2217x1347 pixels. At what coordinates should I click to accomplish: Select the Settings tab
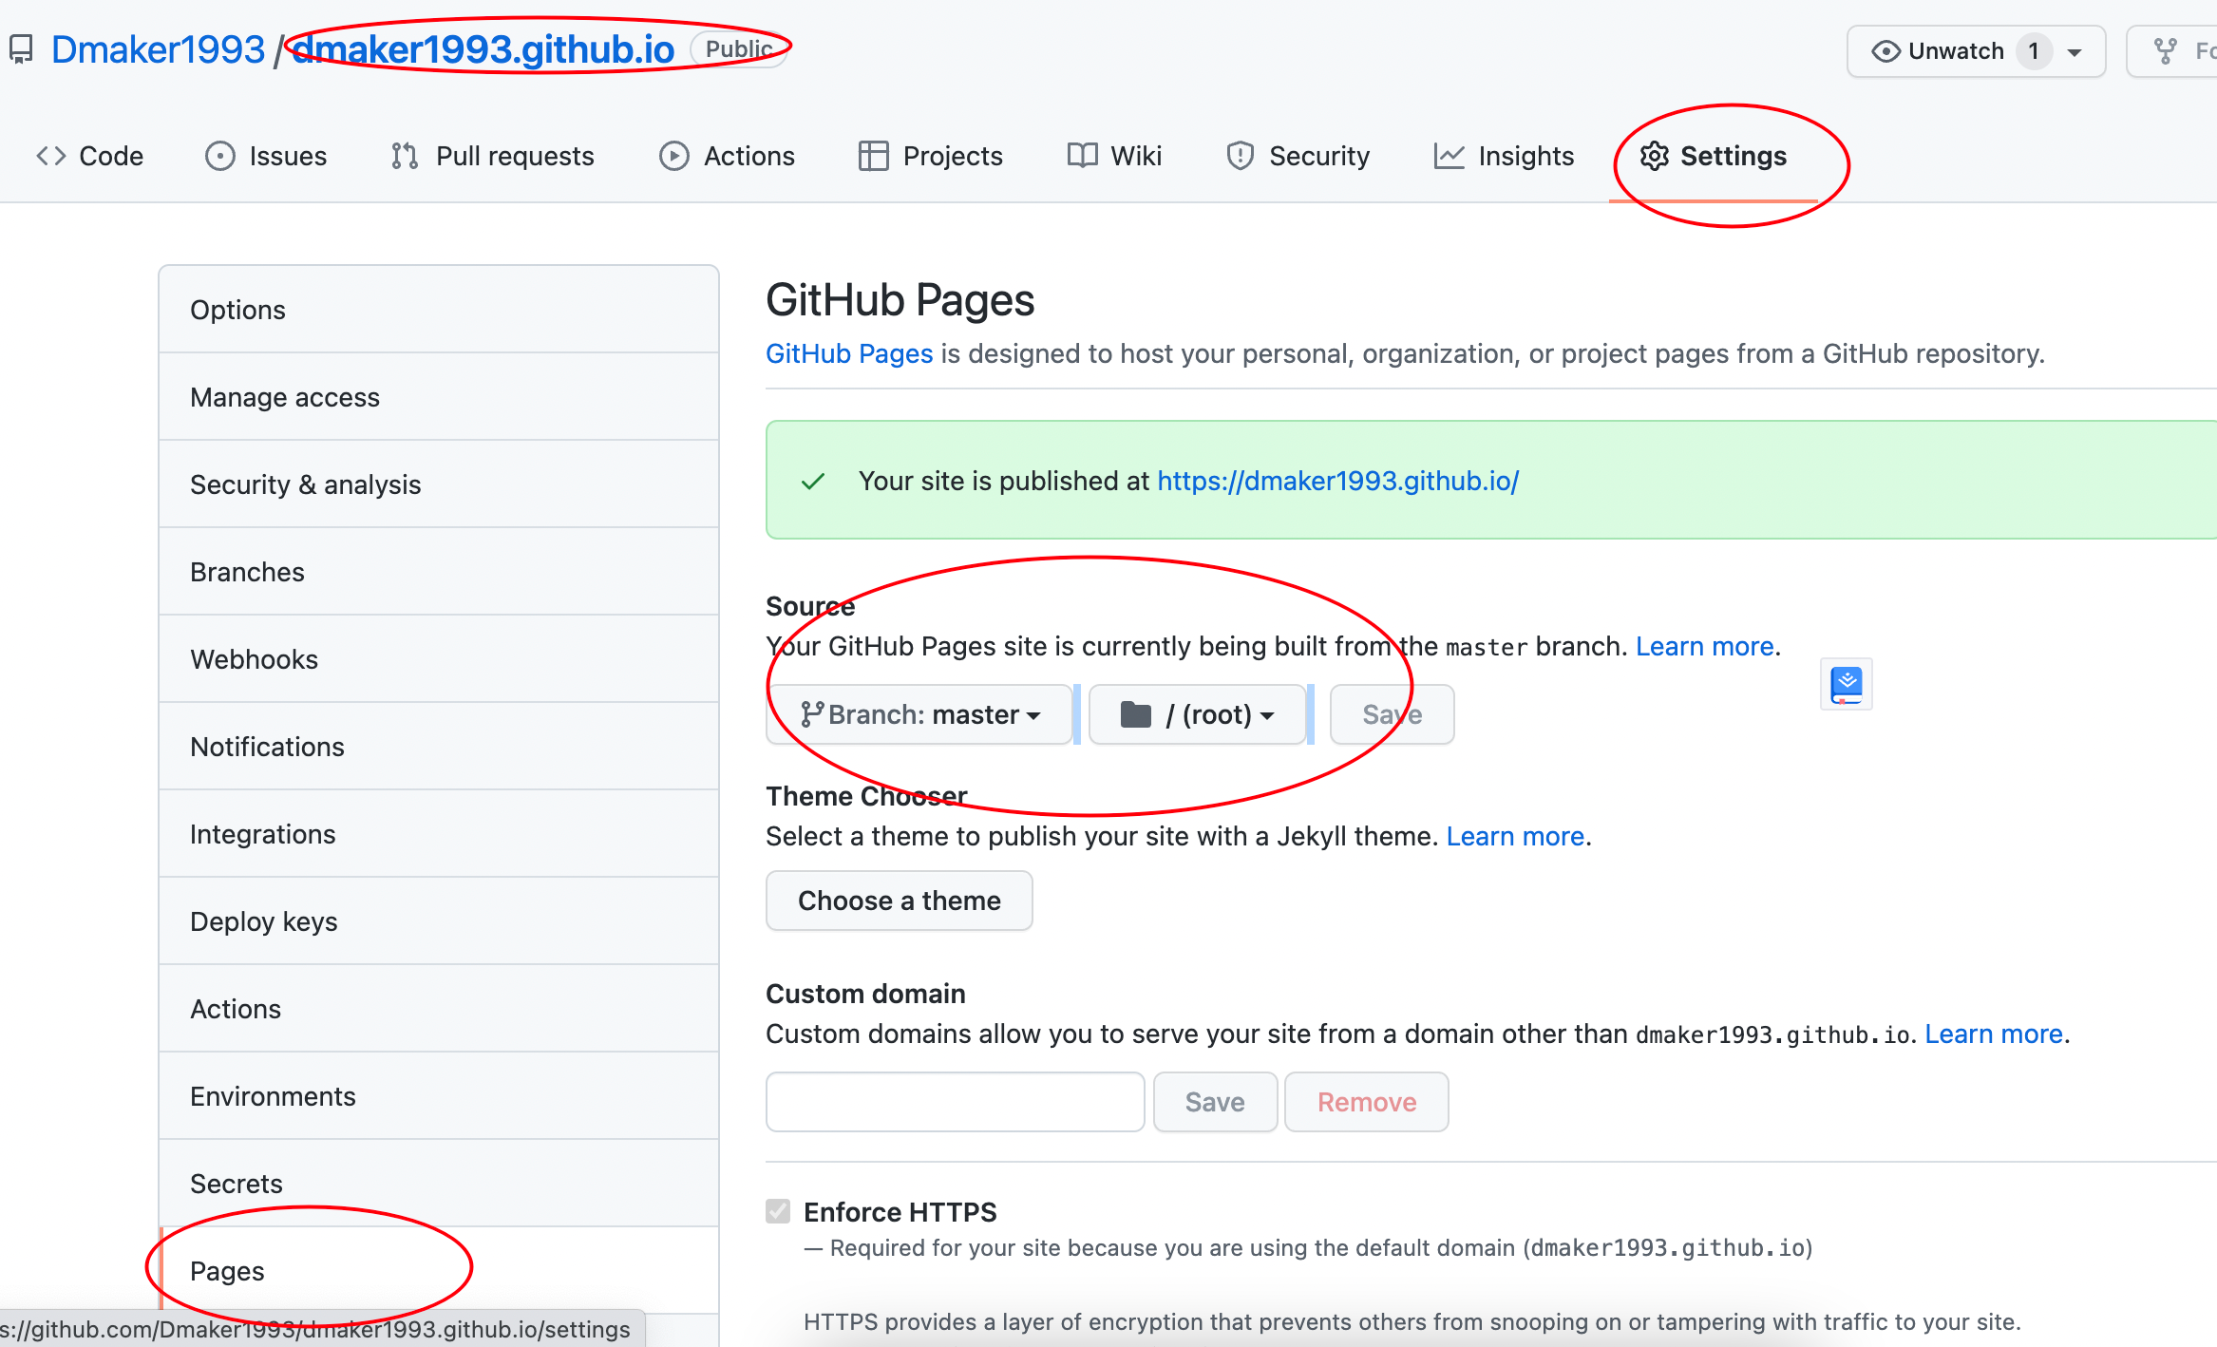1714,156
